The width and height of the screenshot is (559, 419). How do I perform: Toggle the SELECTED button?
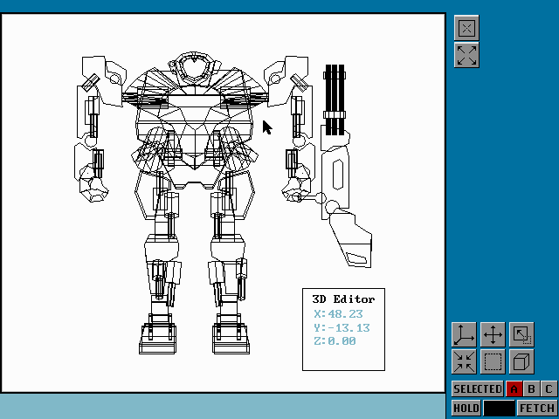(x=477, y=389)
